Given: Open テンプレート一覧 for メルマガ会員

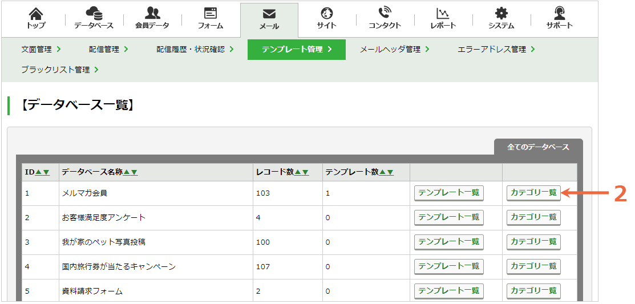Looking at the screenshot, I should 448,193.
